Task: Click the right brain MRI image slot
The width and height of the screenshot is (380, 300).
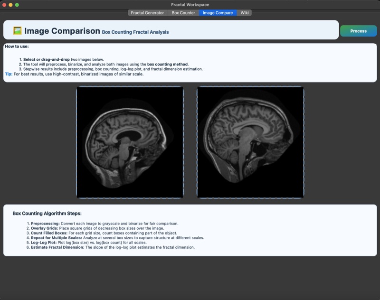Action: pyautogui.click(x=250, y=142)
